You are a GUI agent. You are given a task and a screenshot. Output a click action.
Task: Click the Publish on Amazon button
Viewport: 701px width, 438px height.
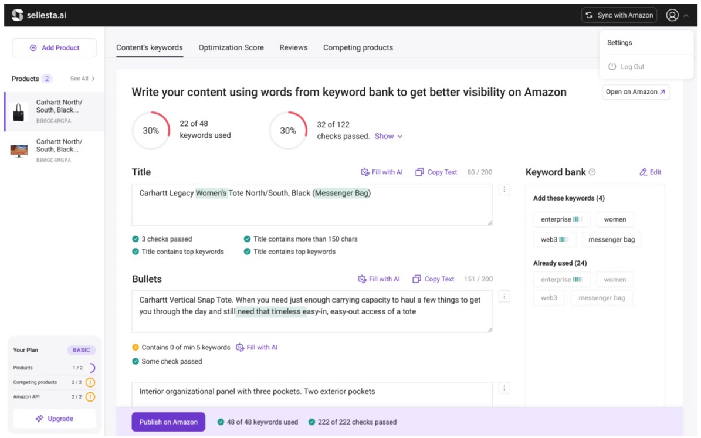coord(168,422)
